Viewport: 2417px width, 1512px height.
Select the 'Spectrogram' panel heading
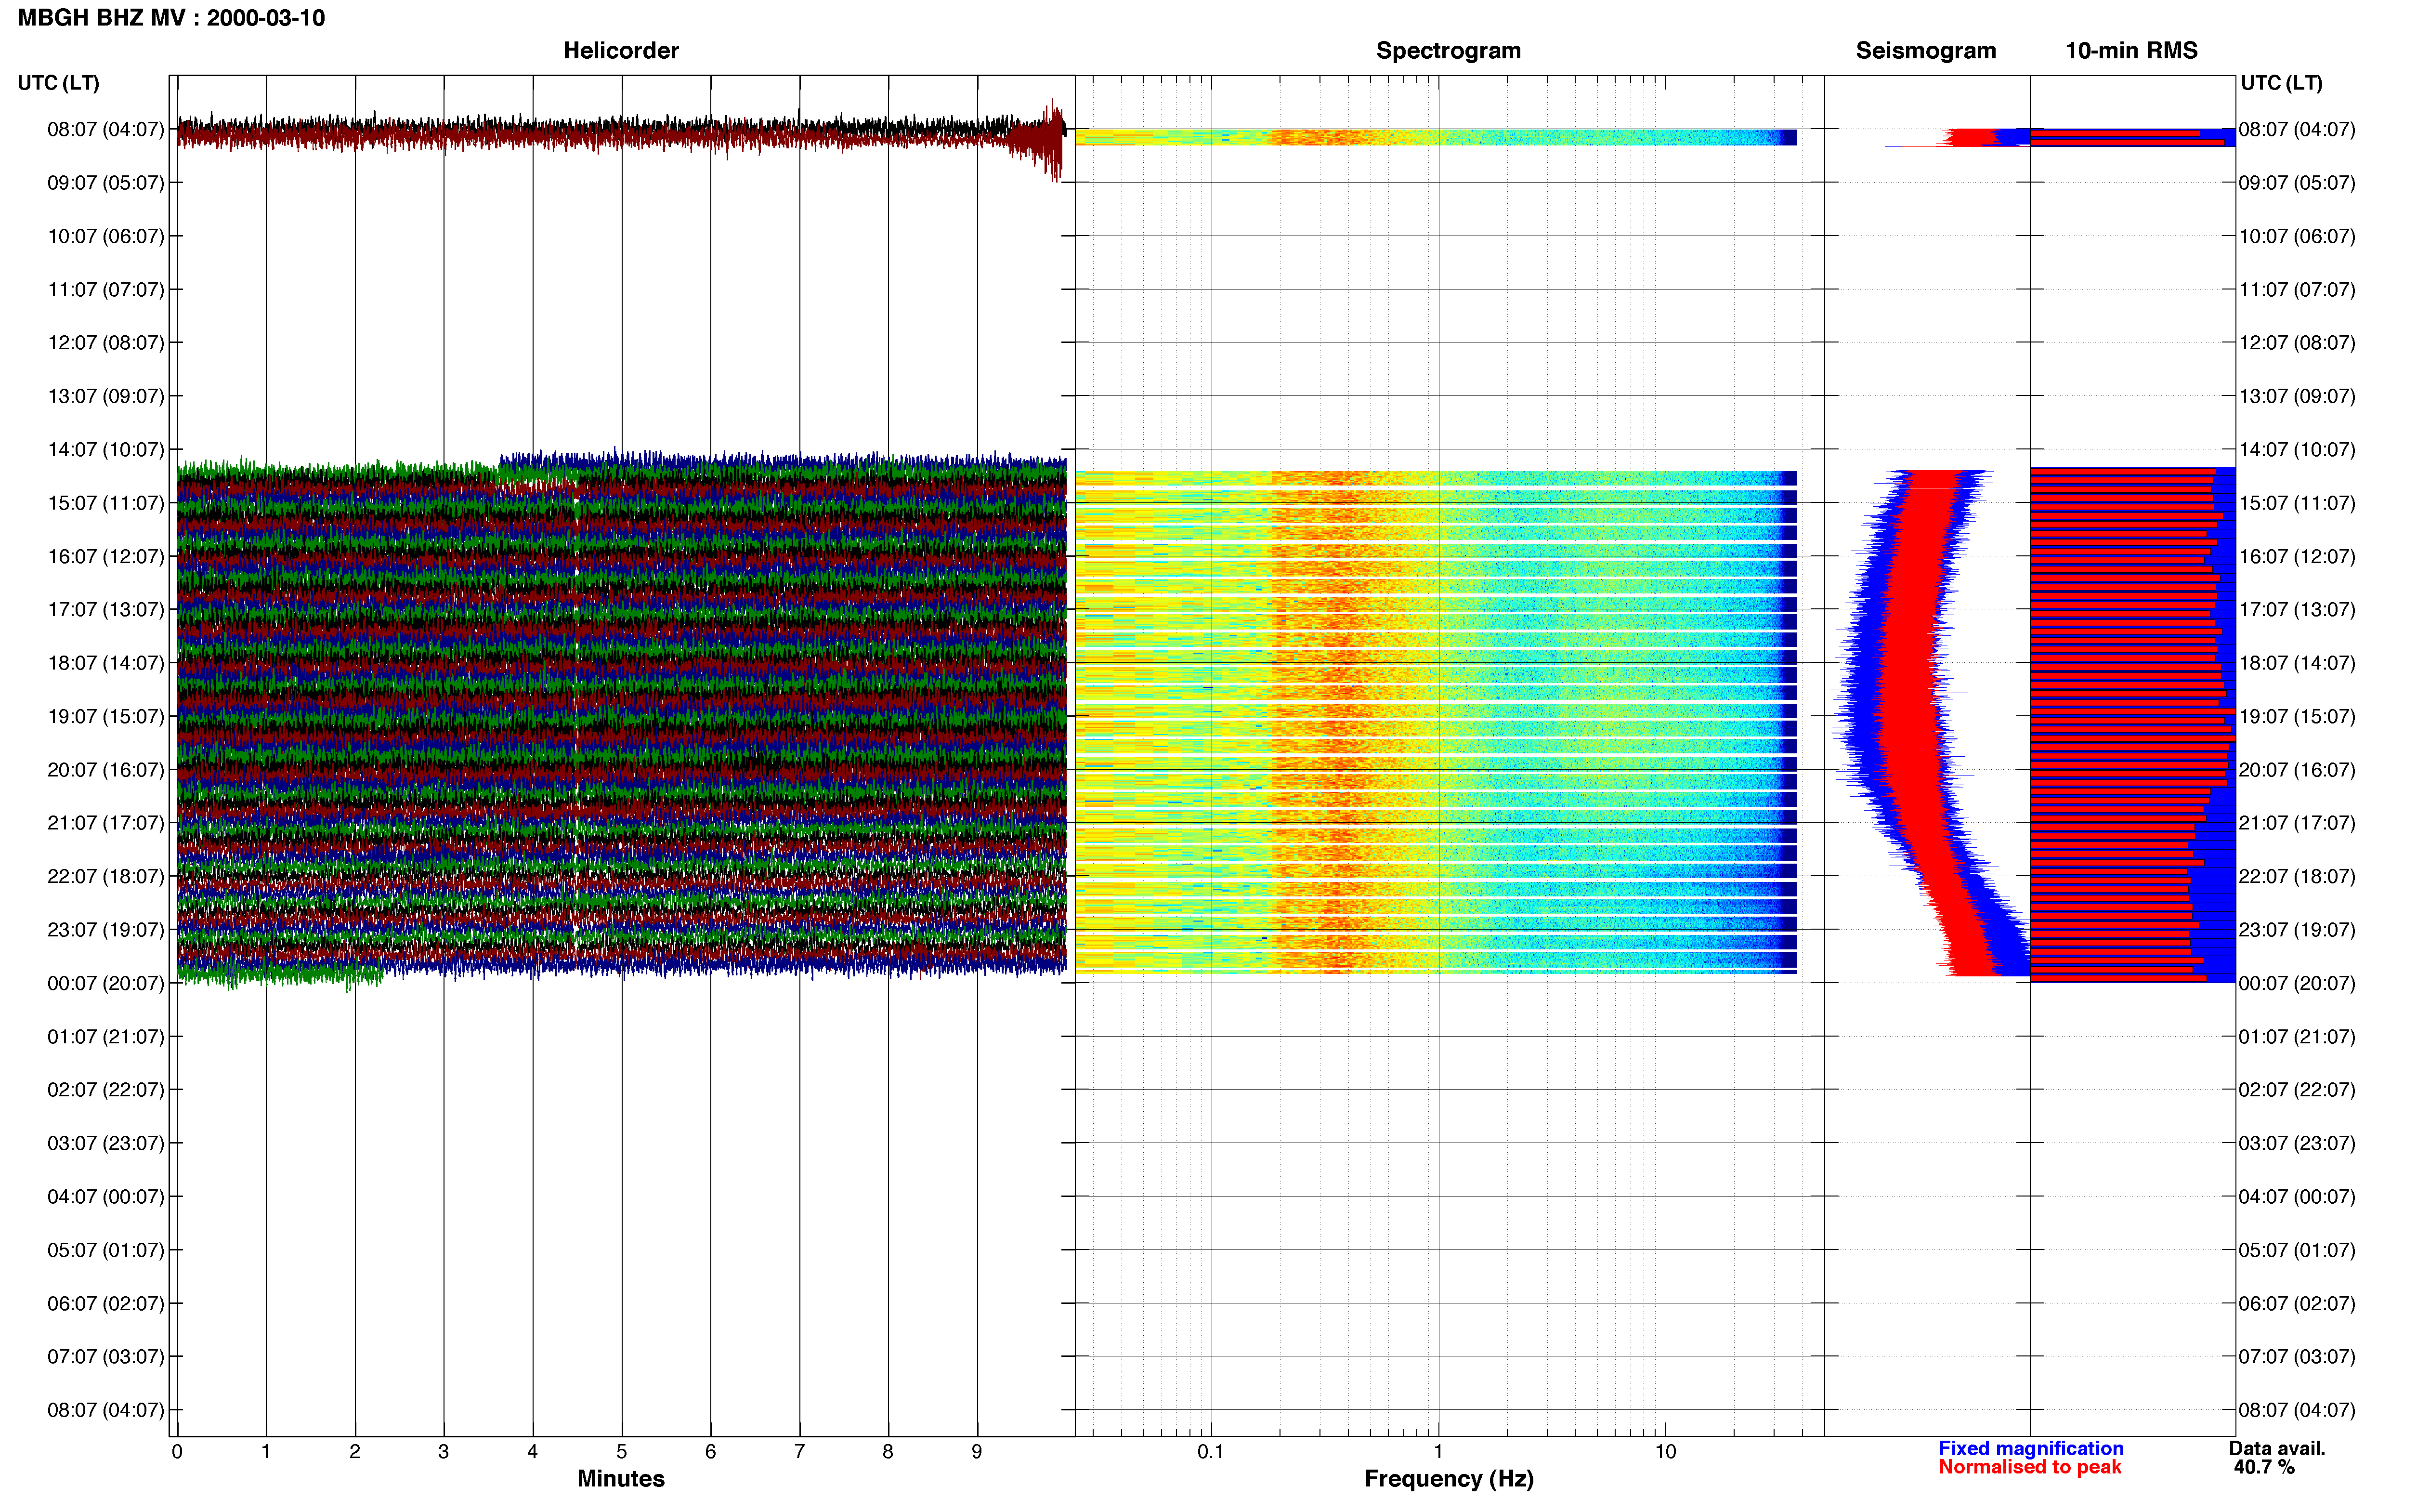(1449, 51)
